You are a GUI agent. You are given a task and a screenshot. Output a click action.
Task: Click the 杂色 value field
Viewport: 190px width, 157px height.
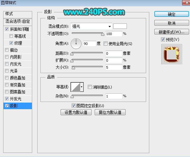114,96
